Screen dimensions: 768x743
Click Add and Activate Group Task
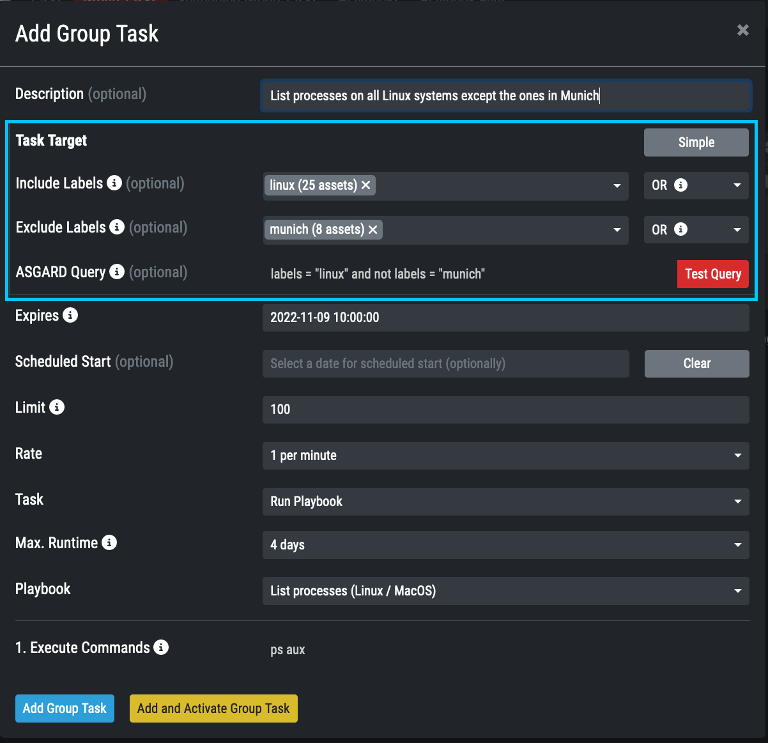[x=213, y=709]
